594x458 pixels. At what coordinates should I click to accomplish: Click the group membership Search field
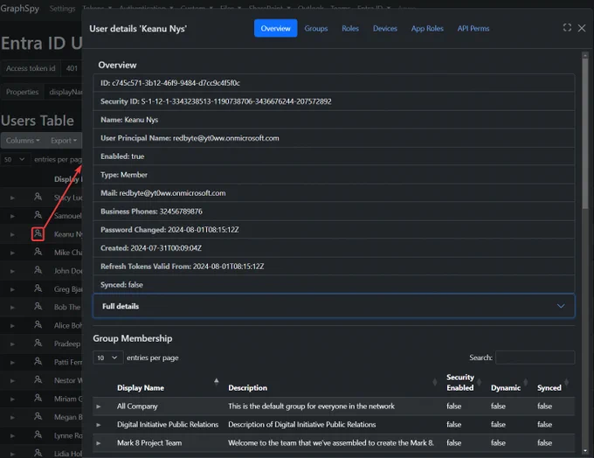535,357
